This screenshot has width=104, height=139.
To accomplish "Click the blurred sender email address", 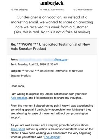I will pyautogui.click(x=36, y=60).
